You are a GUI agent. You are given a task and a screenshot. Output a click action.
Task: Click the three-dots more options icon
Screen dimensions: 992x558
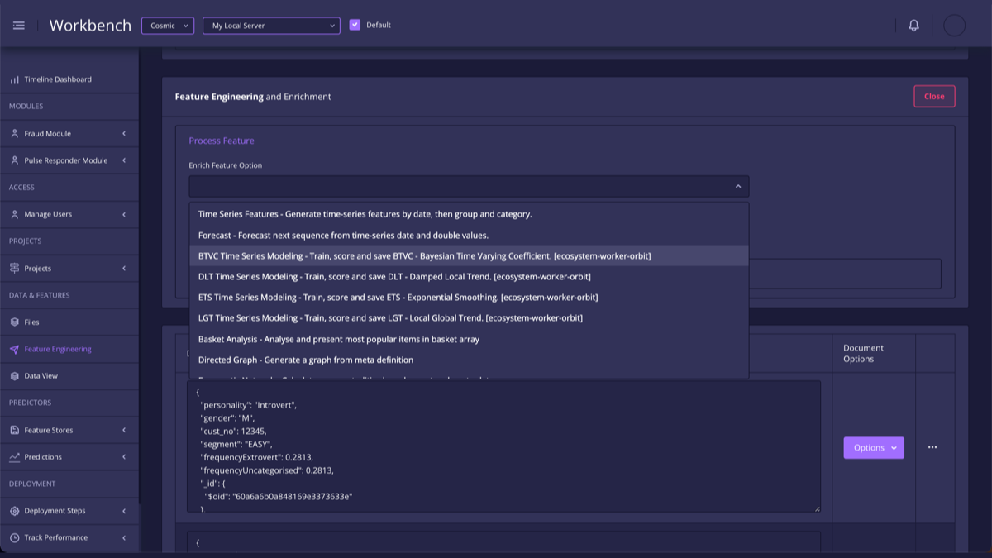(x=932, y=447)
